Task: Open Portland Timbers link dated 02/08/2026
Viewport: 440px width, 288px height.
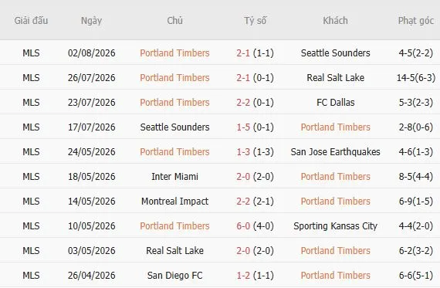Action: click(174, 53)
